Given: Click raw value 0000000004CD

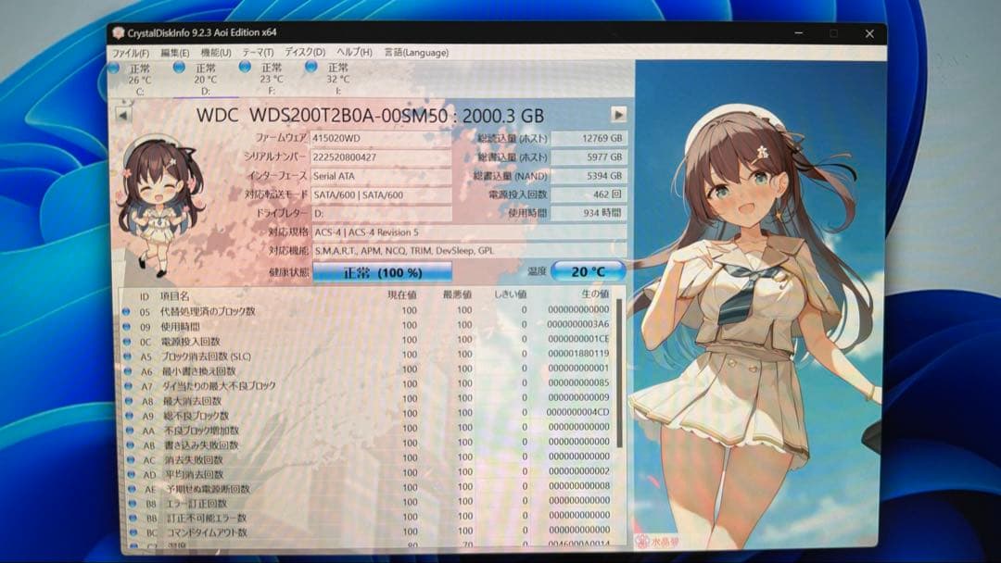Looking at the screenshot, I should click(578, 412).
